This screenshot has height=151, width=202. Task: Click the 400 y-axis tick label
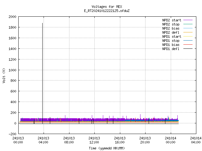click(13, 102)
